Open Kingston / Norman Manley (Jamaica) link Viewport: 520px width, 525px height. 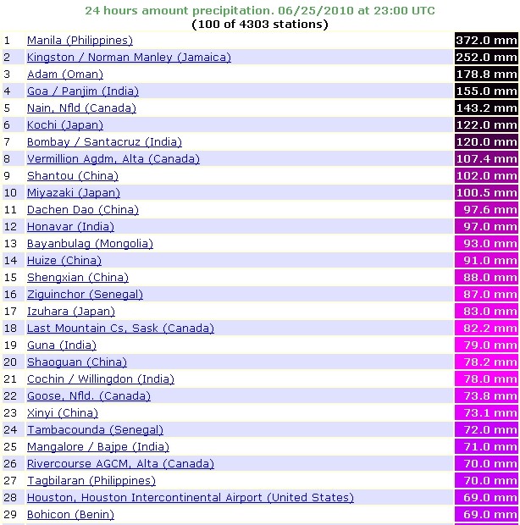(129, 58)
